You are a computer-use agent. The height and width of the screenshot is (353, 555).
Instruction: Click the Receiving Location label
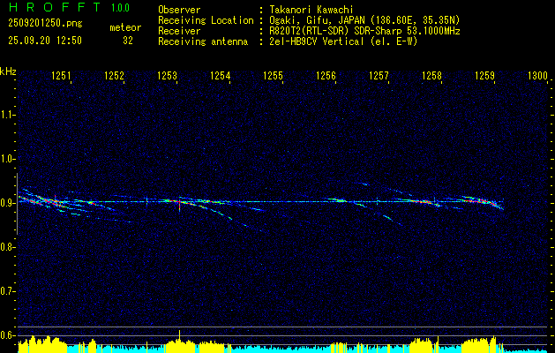206,20
